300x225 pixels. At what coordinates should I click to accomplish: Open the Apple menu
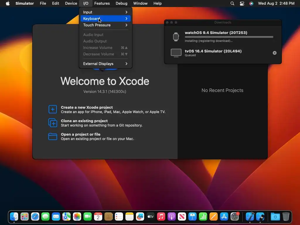8,3
